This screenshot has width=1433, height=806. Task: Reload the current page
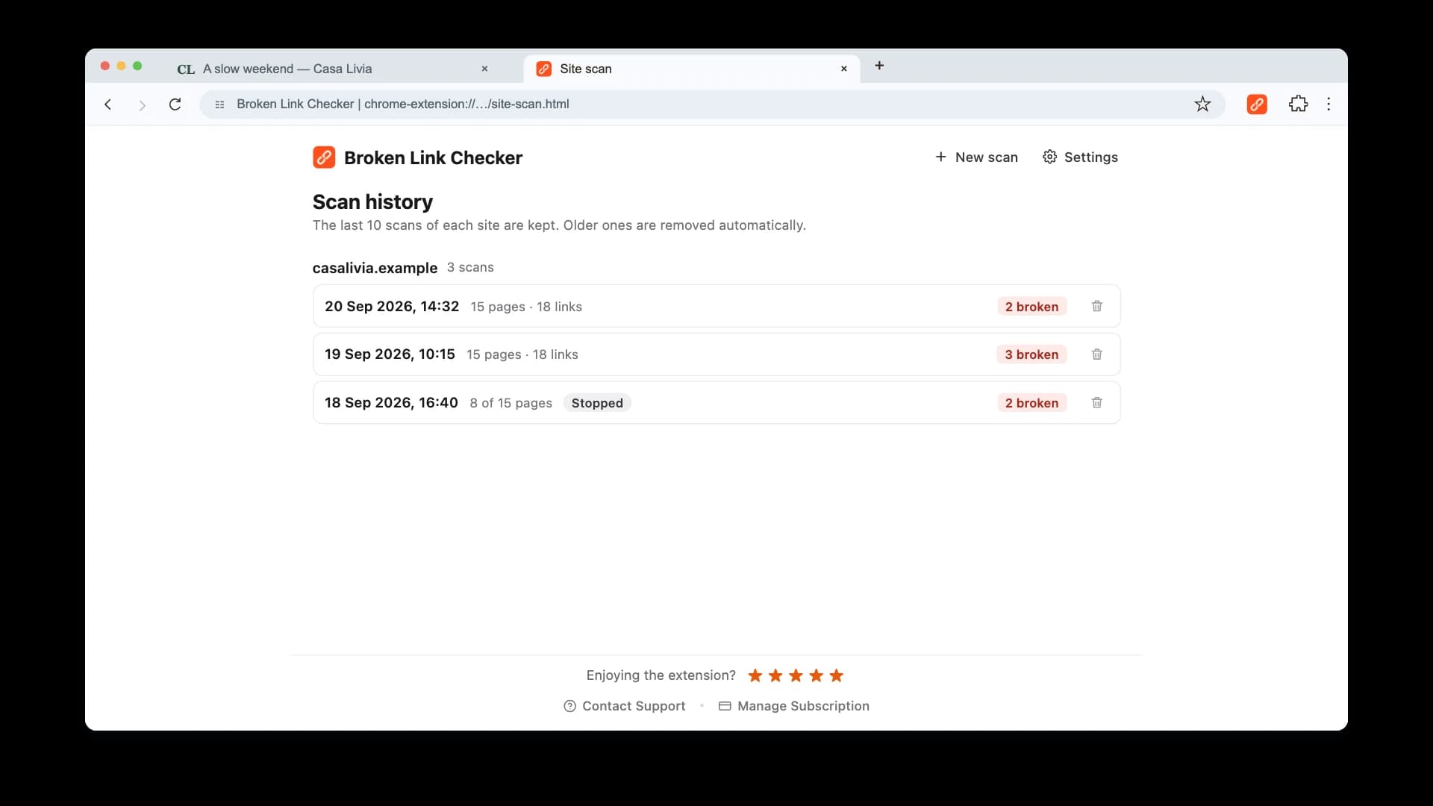[175, 104]
